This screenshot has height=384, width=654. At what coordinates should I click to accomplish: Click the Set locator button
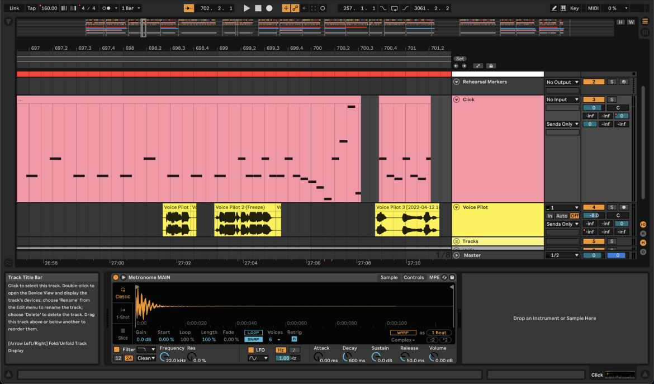tap(460, 59)
